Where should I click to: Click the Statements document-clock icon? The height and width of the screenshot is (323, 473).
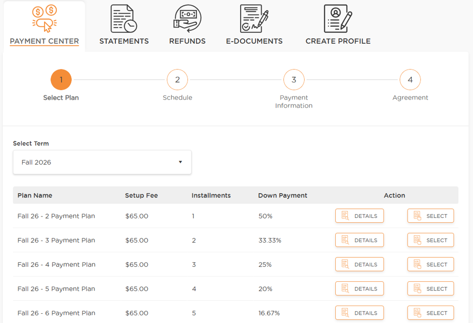124,19
